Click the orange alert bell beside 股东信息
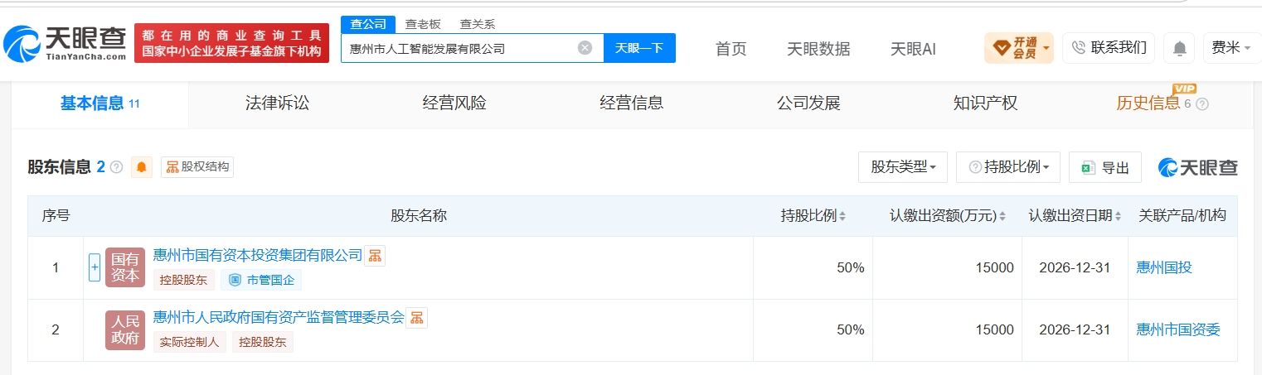The height and width of the screenshot is (375, 1262). (x=142, y=167)
